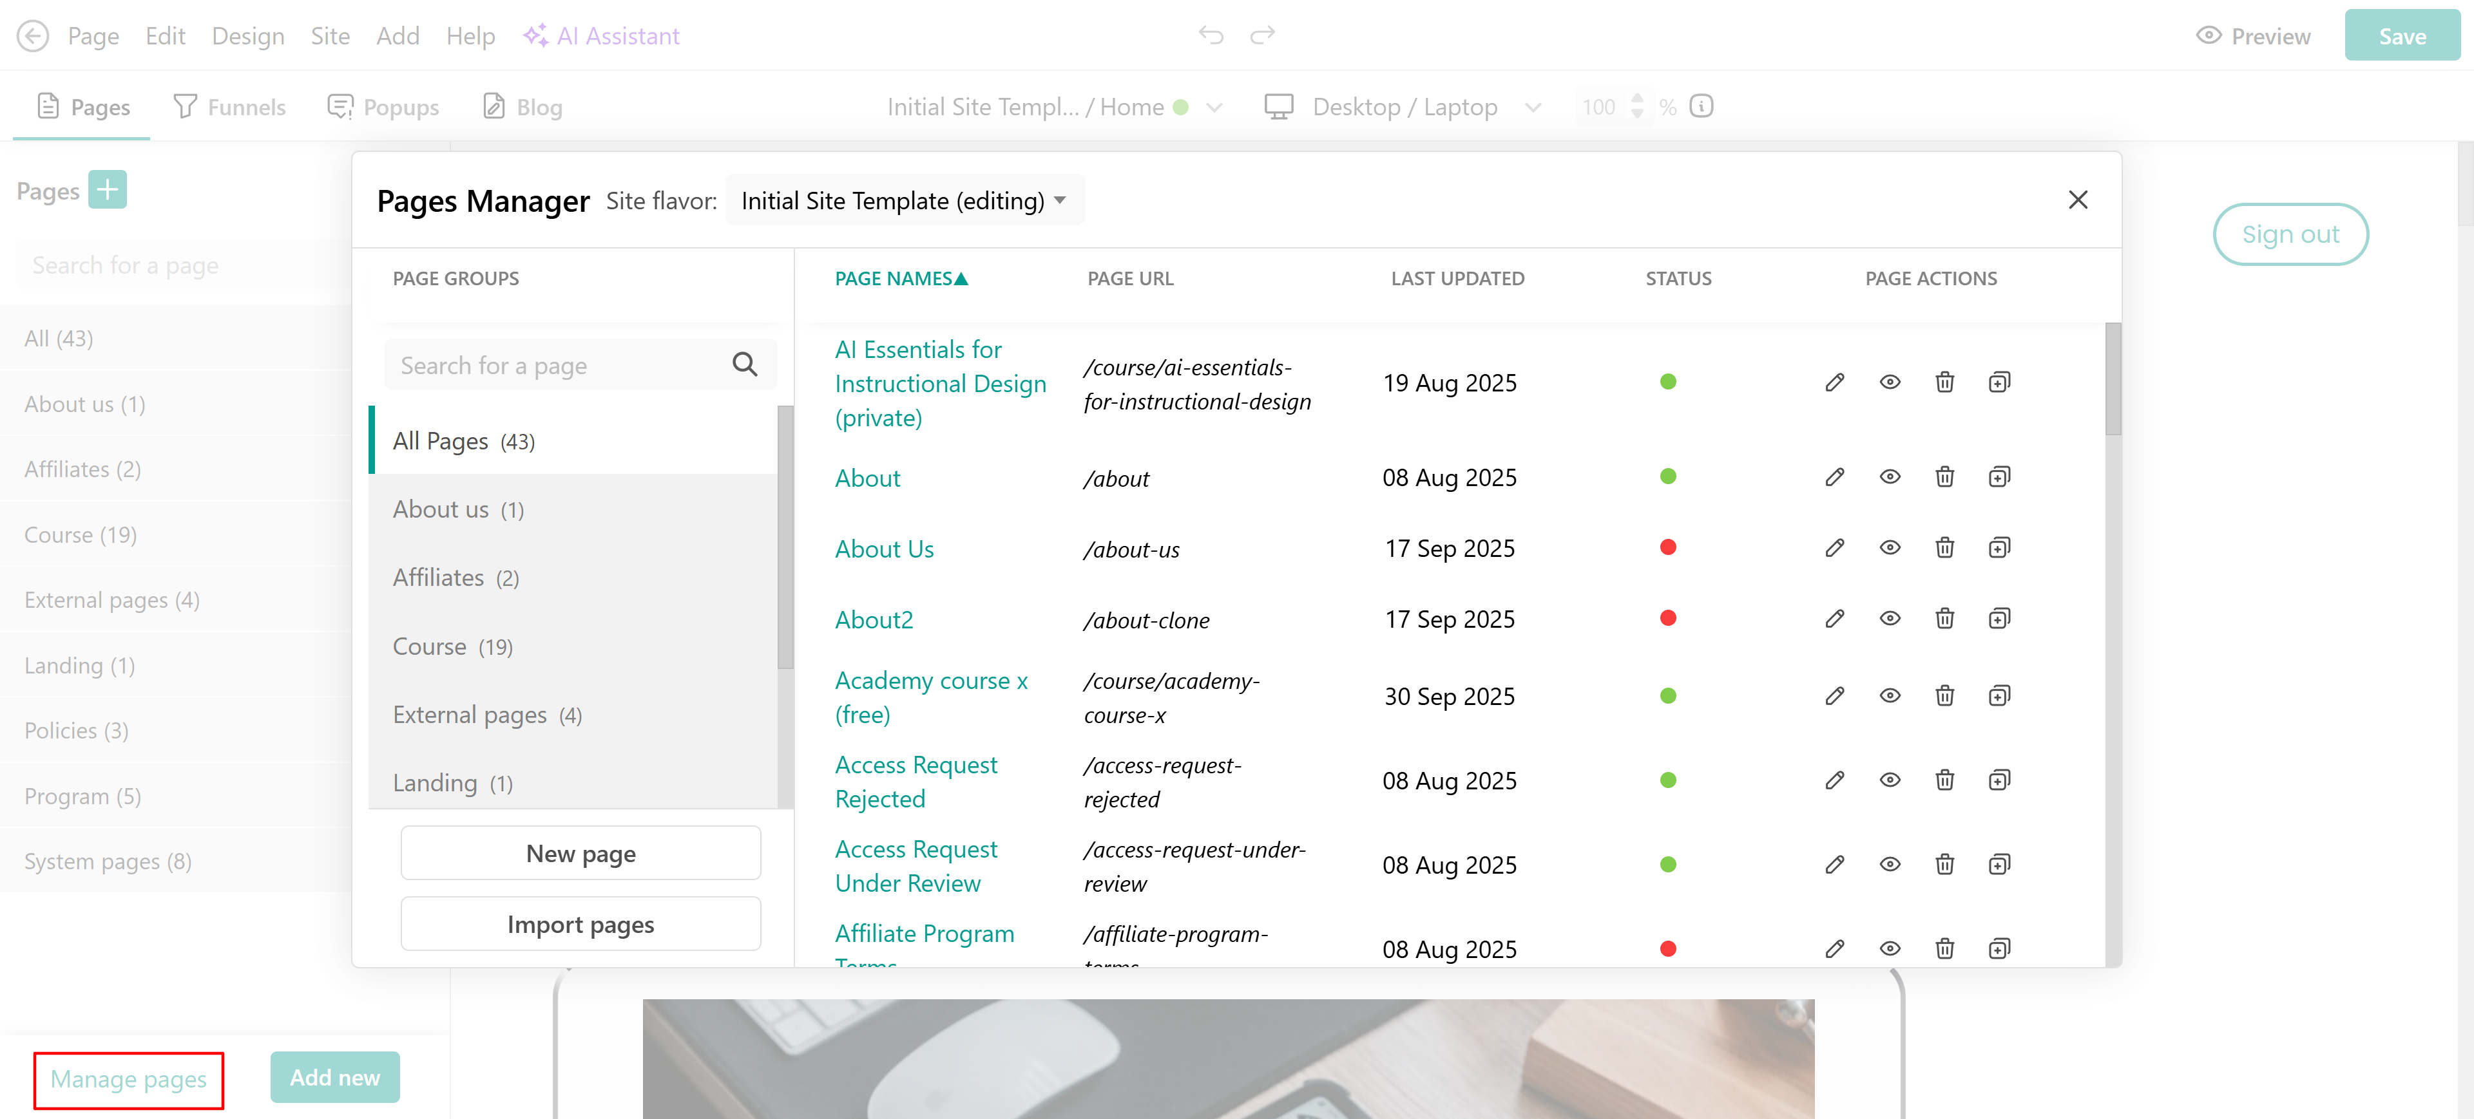Click the redo arrow in top toolbar

coord(1262,35)
